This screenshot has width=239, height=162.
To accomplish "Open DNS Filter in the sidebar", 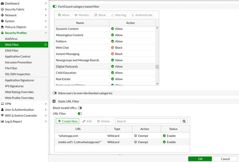I will 12,50.
